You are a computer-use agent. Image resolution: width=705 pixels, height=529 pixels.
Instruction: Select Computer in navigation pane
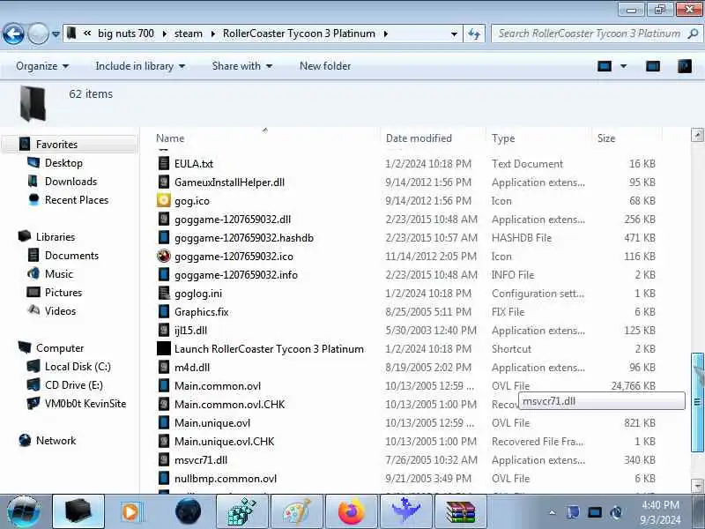(59, 347)
